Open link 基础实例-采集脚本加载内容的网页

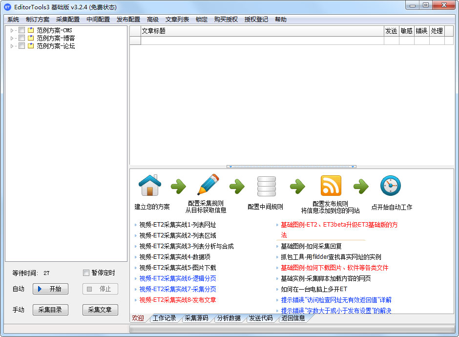point(326,278)
